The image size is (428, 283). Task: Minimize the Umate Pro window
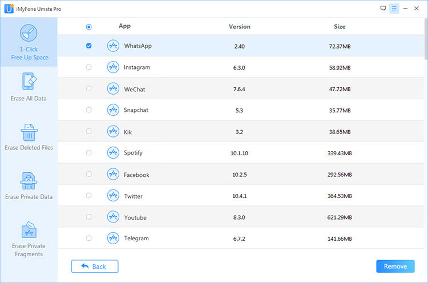tap(405, 9)
